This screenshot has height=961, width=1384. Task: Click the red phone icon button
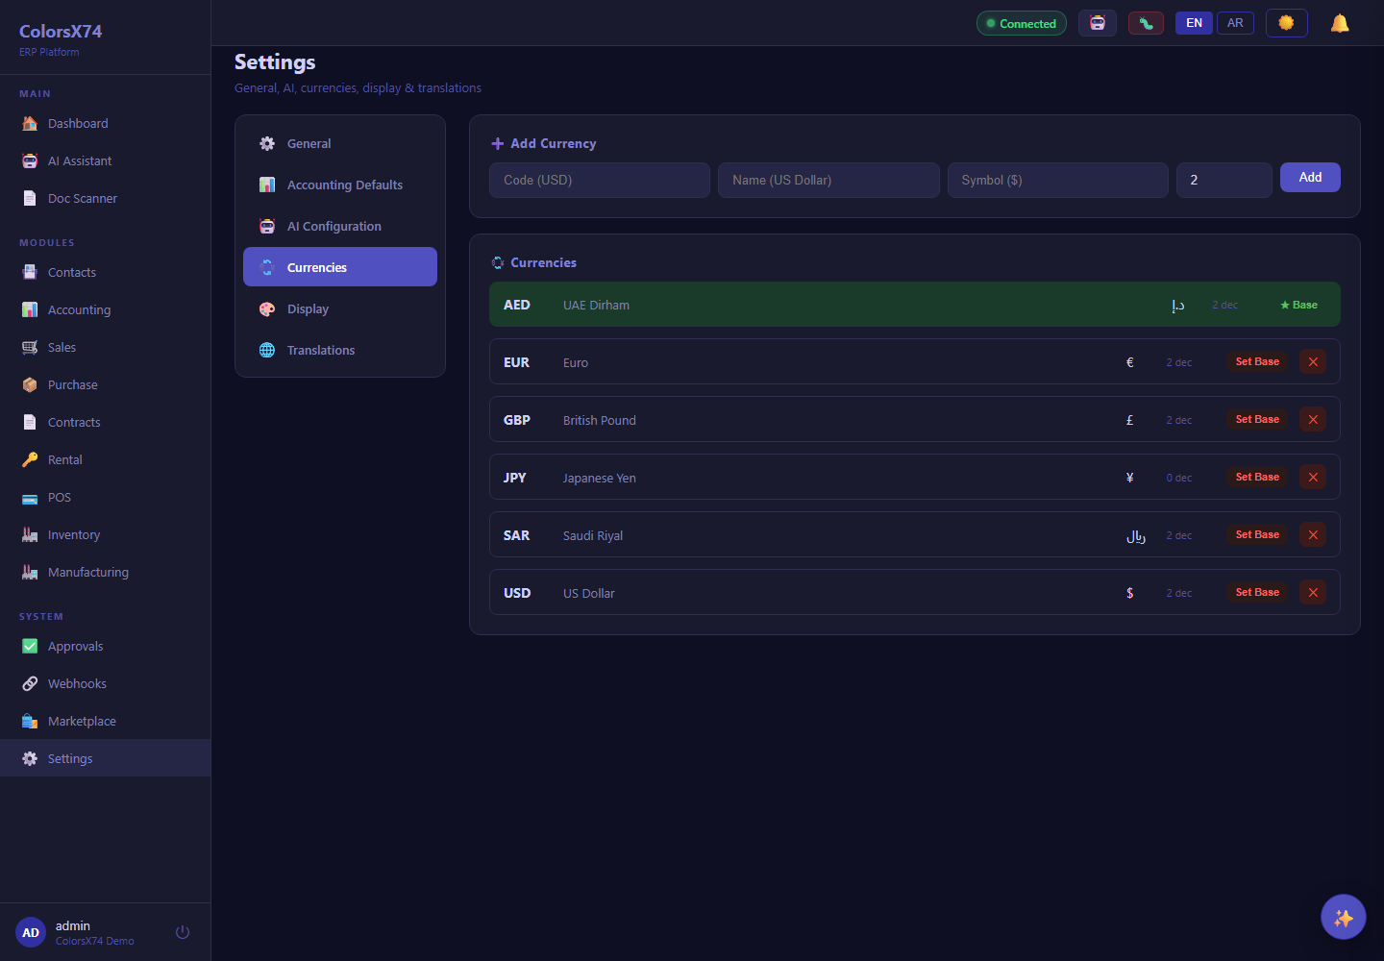click(1146, 23)
